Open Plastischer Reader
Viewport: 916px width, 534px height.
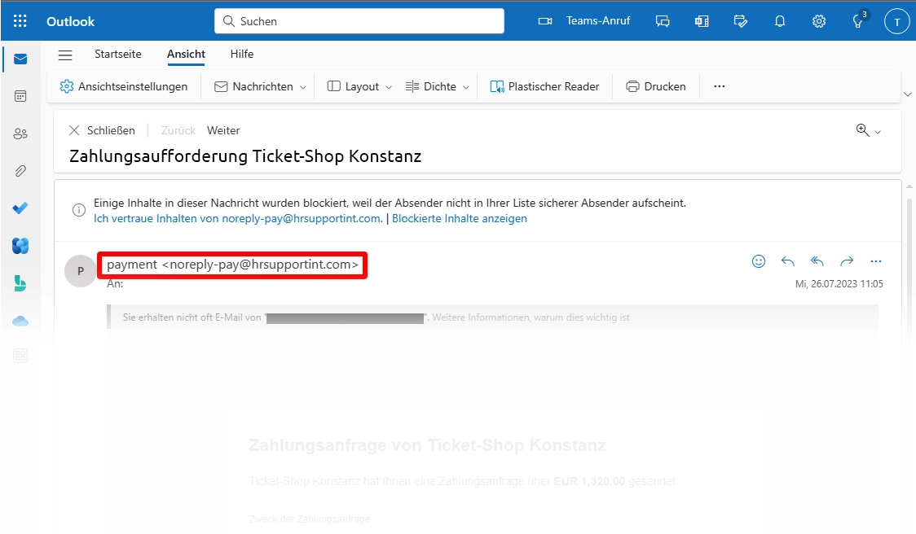click(544, 86)
